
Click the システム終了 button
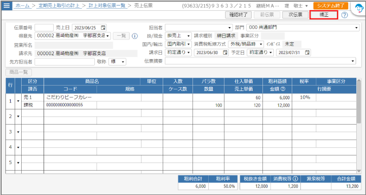click(331, 6)
